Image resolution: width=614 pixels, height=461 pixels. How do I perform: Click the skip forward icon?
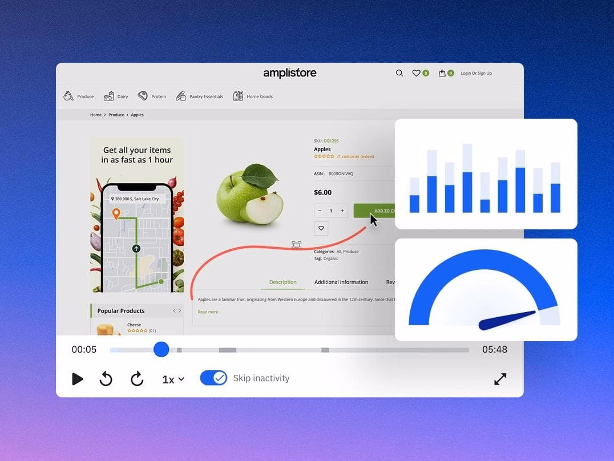137,379
